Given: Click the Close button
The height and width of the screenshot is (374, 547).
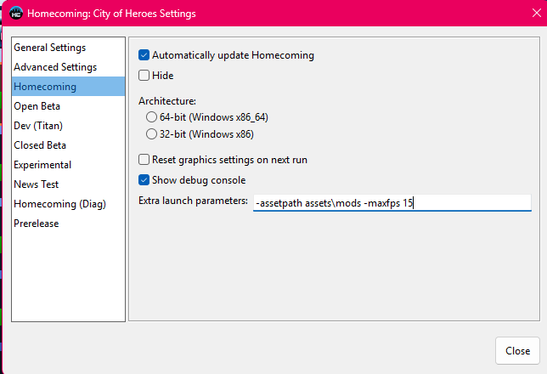Looking at the screenshot, I should coord(518,350).
